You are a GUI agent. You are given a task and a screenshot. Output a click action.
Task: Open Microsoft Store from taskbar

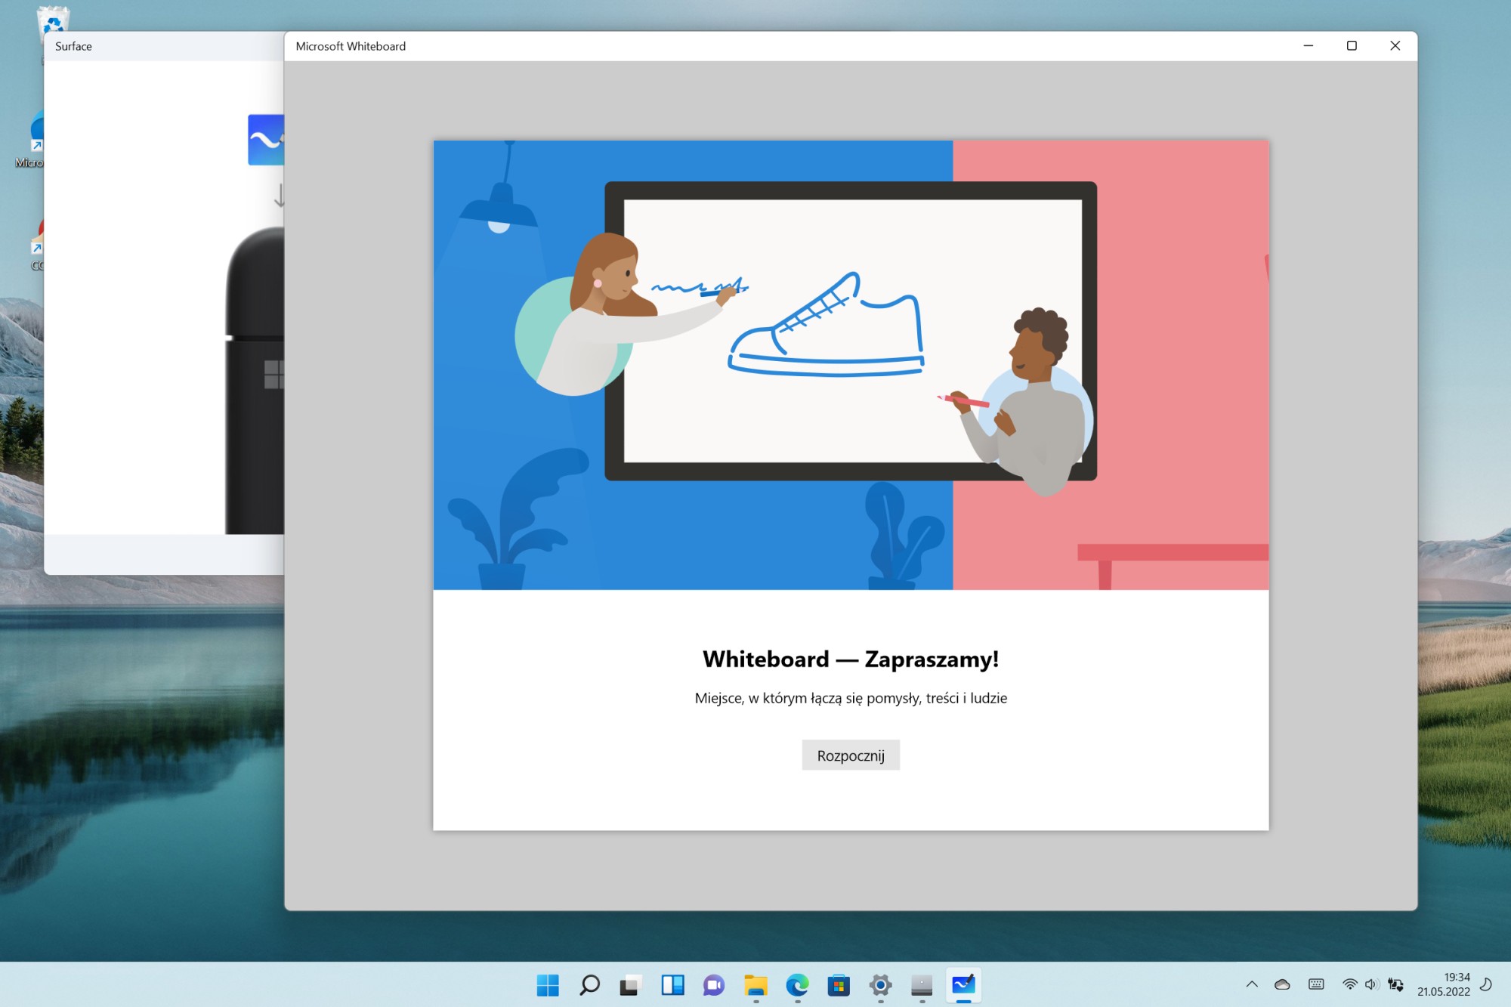(839, 985)
